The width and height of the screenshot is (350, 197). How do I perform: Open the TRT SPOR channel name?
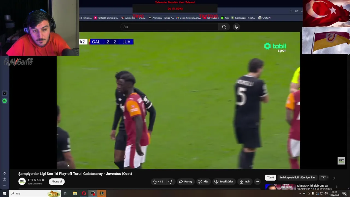click(34, 180)
